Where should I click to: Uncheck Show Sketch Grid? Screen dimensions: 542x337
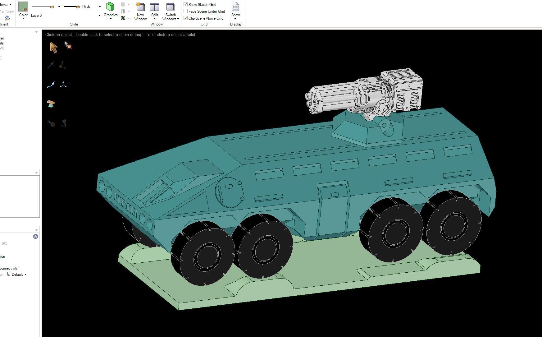pos(186,4)
